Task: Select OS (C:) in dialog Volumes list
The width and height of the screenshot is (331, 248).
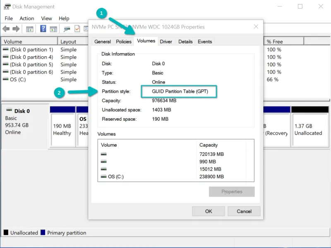Action: pyautogui.click(x=115, y=176)
